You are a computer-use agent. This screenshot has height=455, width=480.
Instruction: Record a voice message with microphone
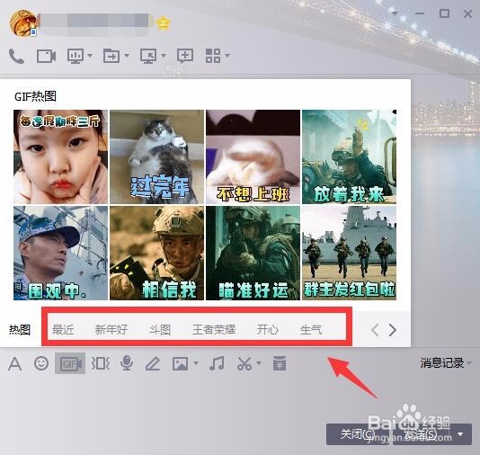(127, 363)
